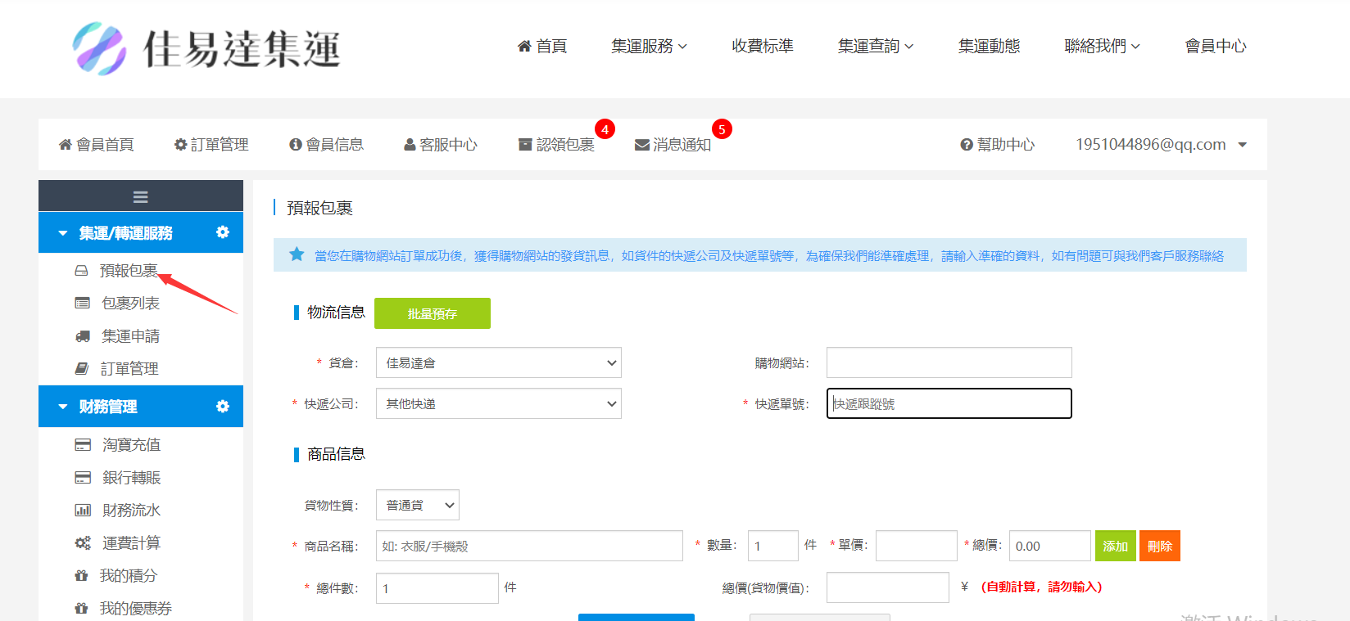Open 集運動態 in top navigation
This screenshot has height=621, width=1350.
click(990, 46)
